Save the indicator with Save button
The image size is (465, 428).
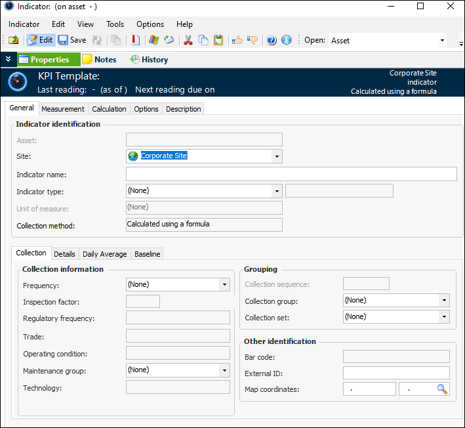click(x=72, y=40)
